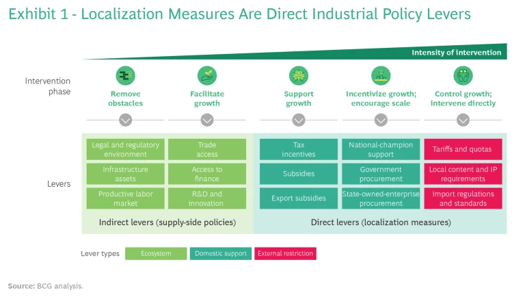Click the Intensity of intervention banner
The height and width of the screenshot is (301, 525).
[456, 53]
